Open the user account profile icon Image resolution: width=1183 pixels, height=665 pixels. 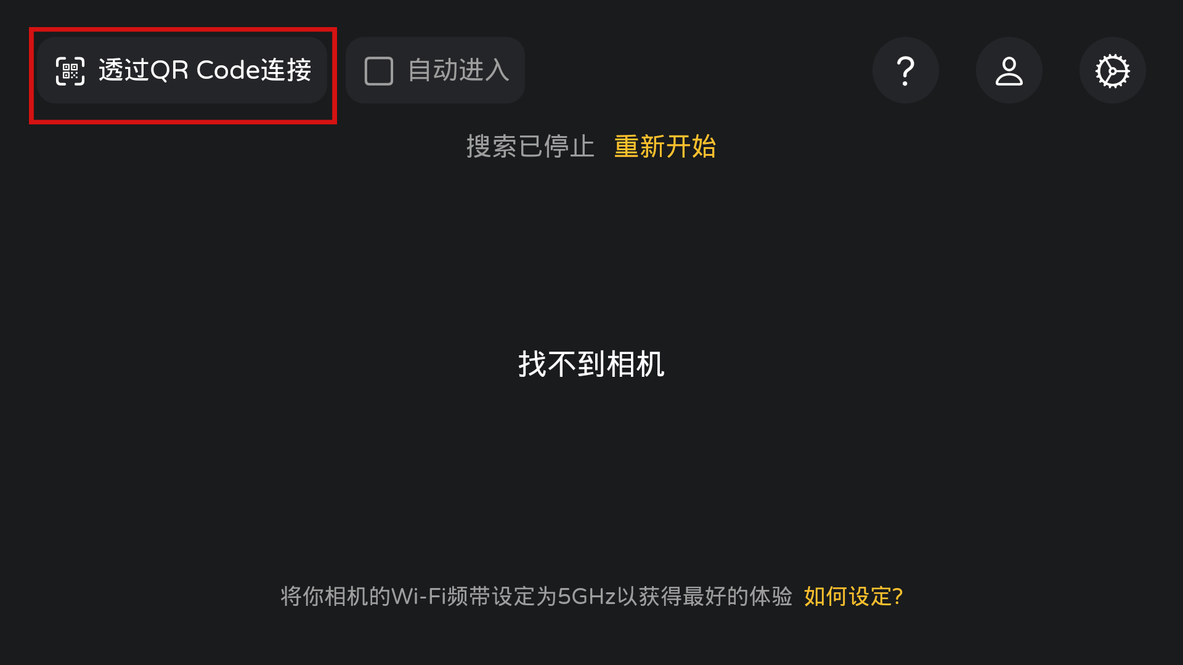(1009, 71)
